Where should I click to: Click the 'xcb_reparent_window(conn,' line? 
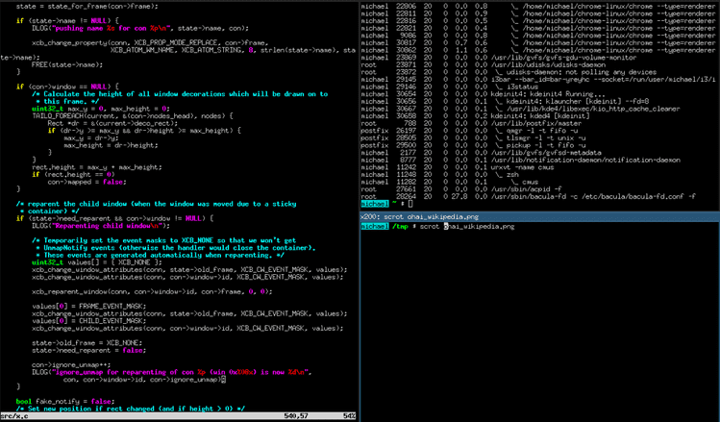[x=152, y=291]
